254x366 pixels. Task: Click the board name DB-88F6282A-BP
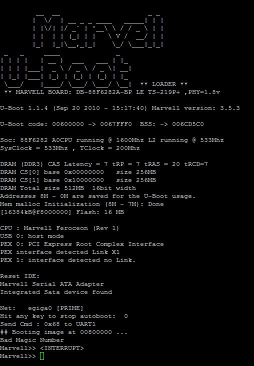pos(104,92)
